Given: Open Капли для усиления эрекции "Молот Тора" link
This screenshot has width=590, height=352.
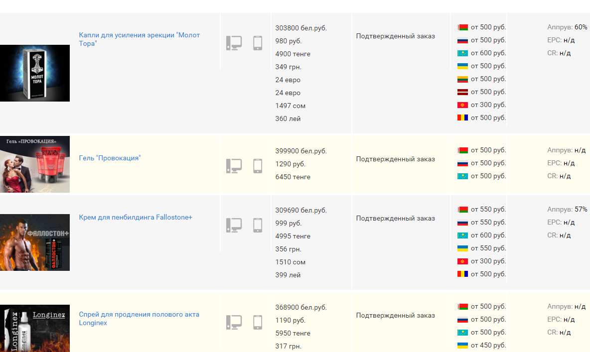Looking at the screenshot, I should click(x=139, y=35).
